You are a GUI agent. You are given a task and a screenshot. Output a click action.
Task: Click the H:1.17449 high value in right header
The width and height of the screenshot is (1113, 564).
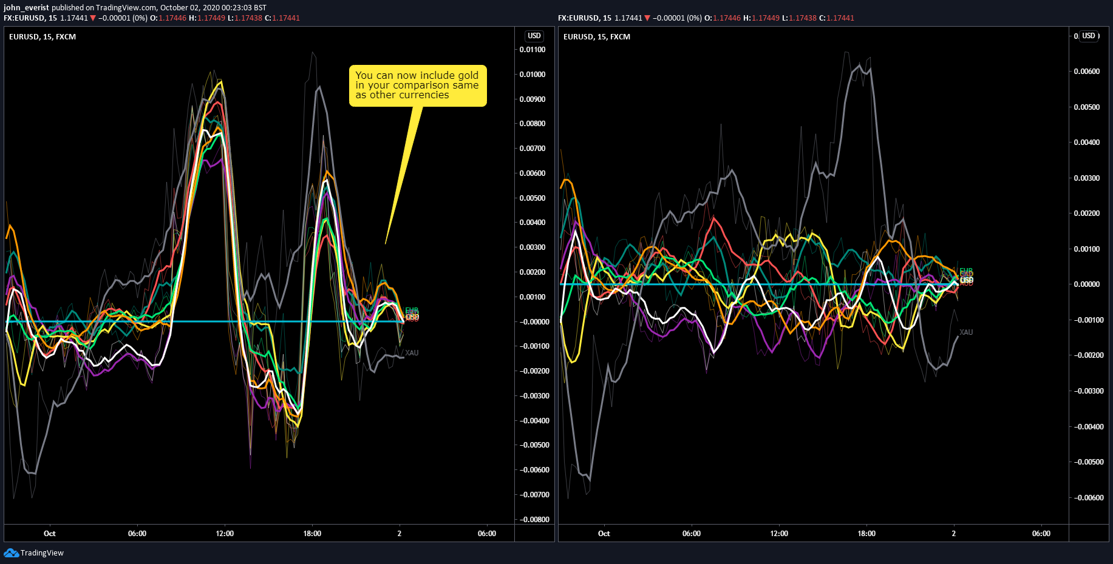click(x=761, y=18)
